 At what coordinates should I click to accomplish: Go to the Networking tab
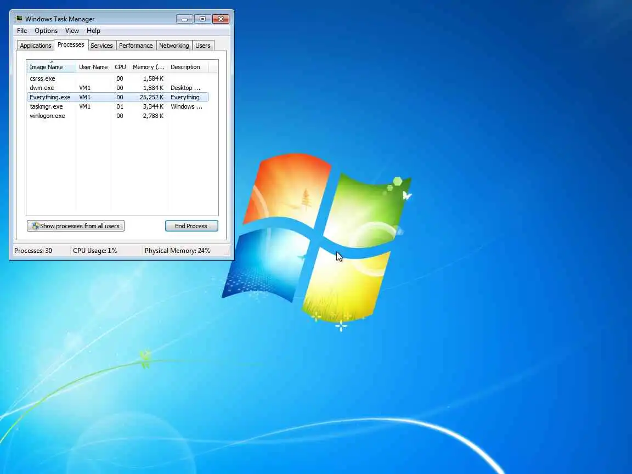[174, 46]
